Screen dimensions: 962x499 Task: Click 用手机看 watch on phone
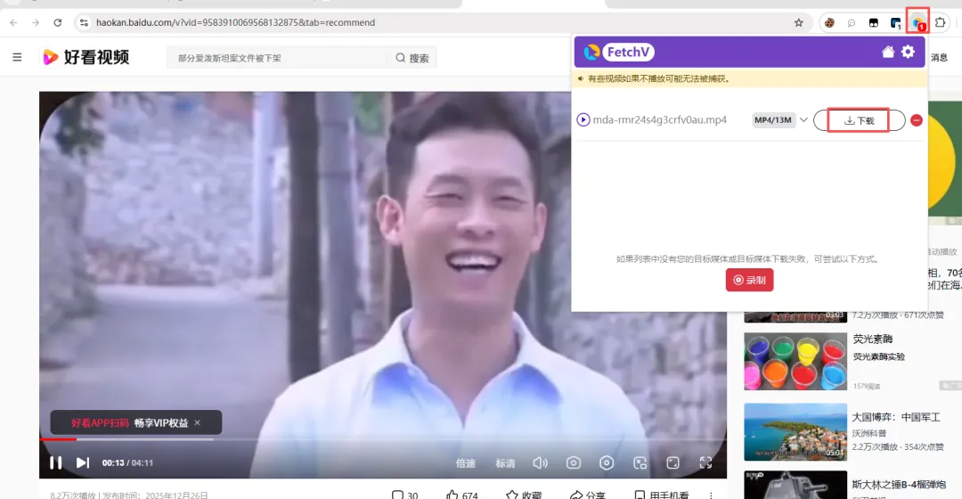(661, 495)
